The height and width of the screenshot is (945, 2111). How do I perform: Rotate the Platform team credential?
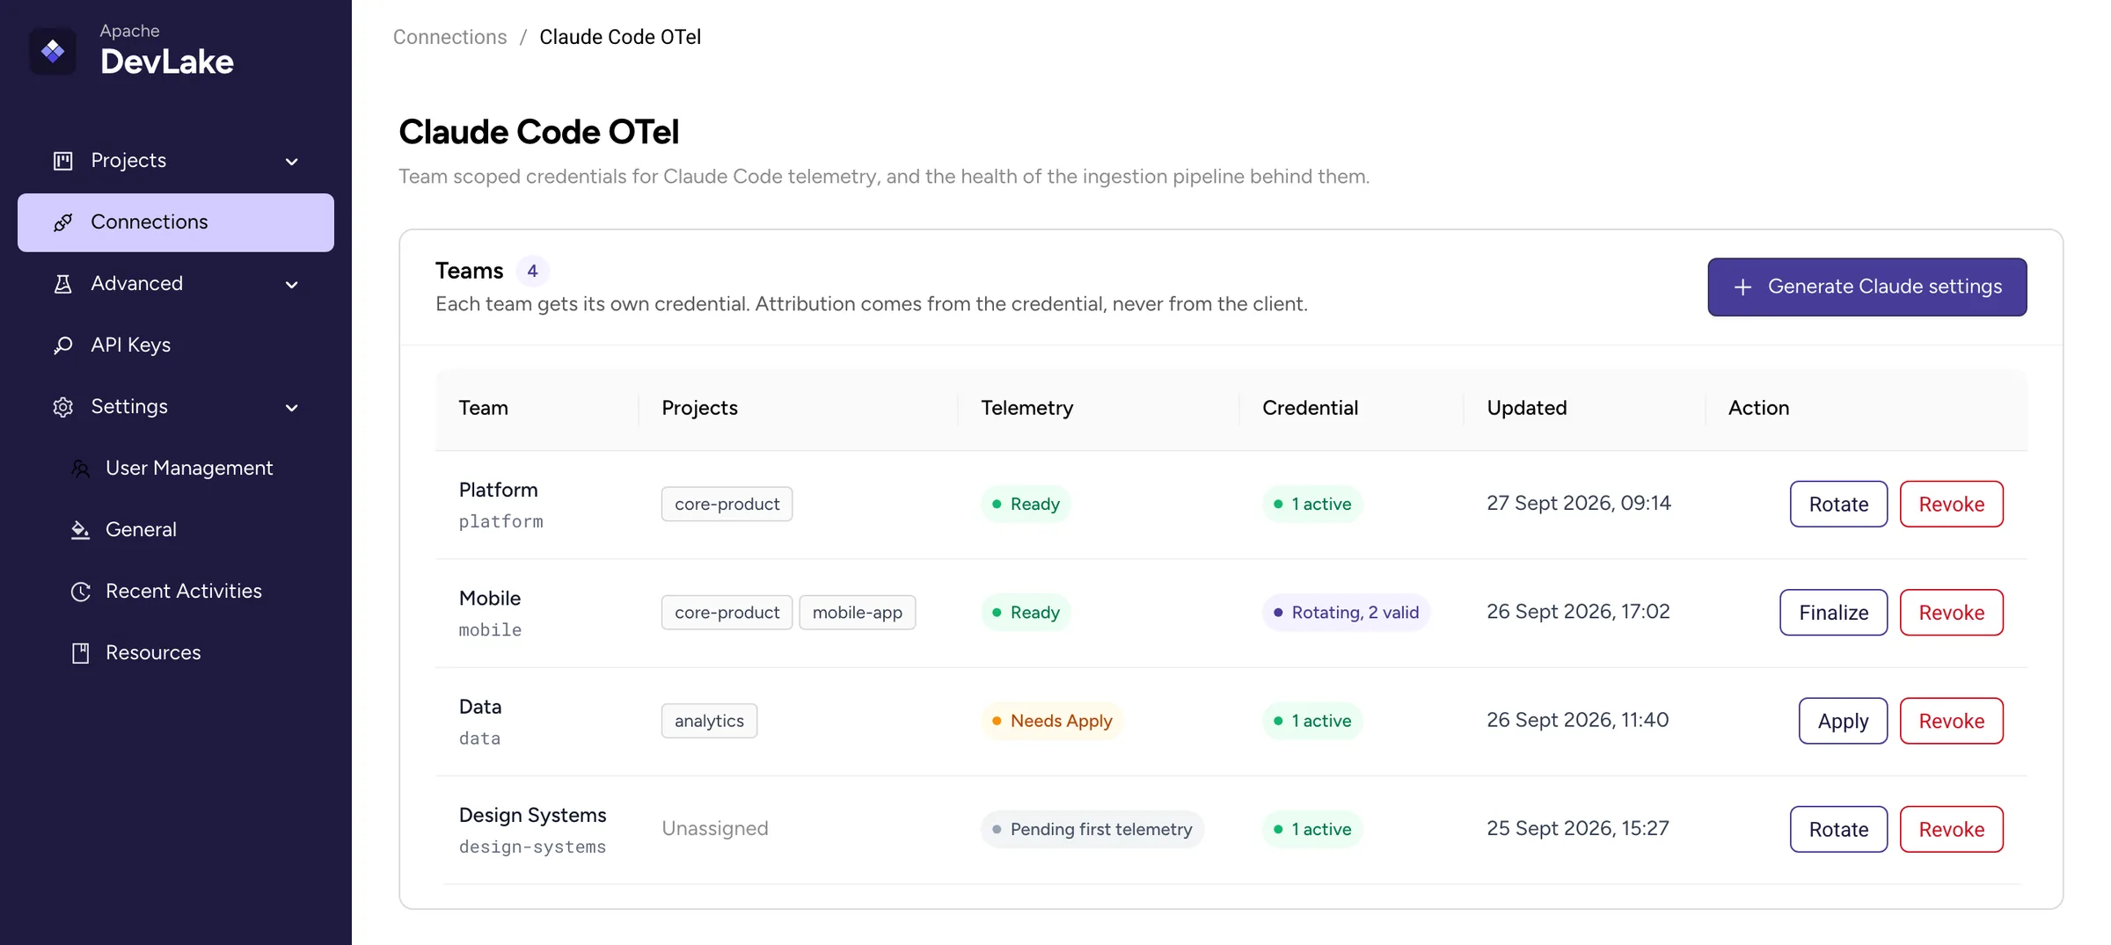pyautogui.click(x=1838, y=504)
